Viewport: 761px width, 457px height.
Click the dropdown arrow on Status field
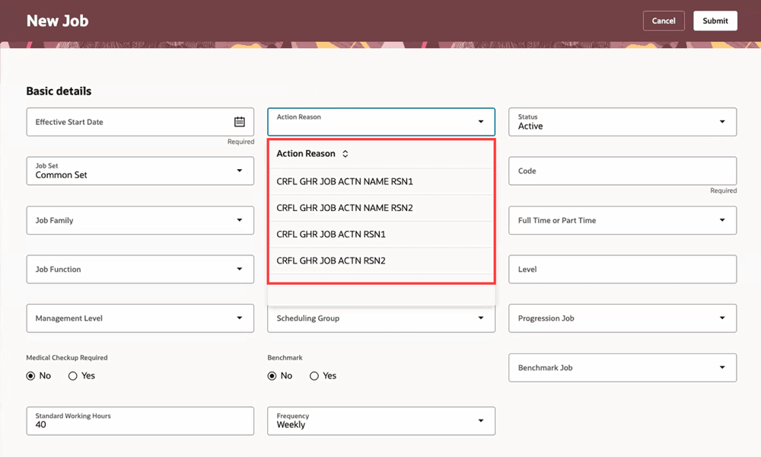click(721, 121)
